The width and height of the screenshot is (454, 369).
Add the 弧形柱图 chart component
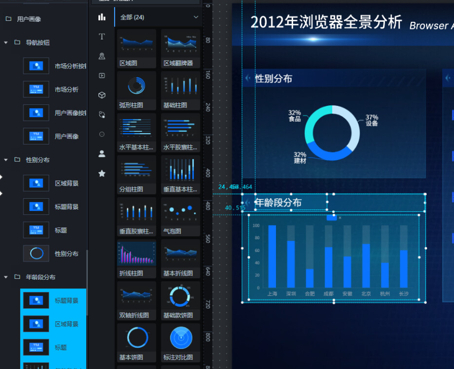click(x=136, y=91)
